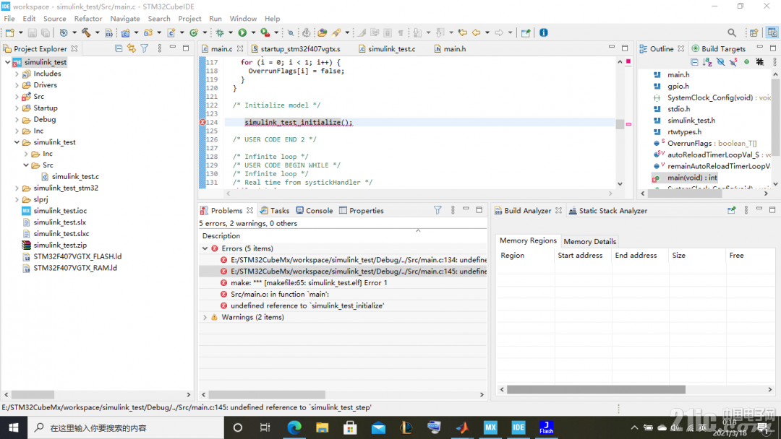Viewport: 781px width, 439px height.
Task: Expand the Drivers folder
Action: tap(17, 85)
